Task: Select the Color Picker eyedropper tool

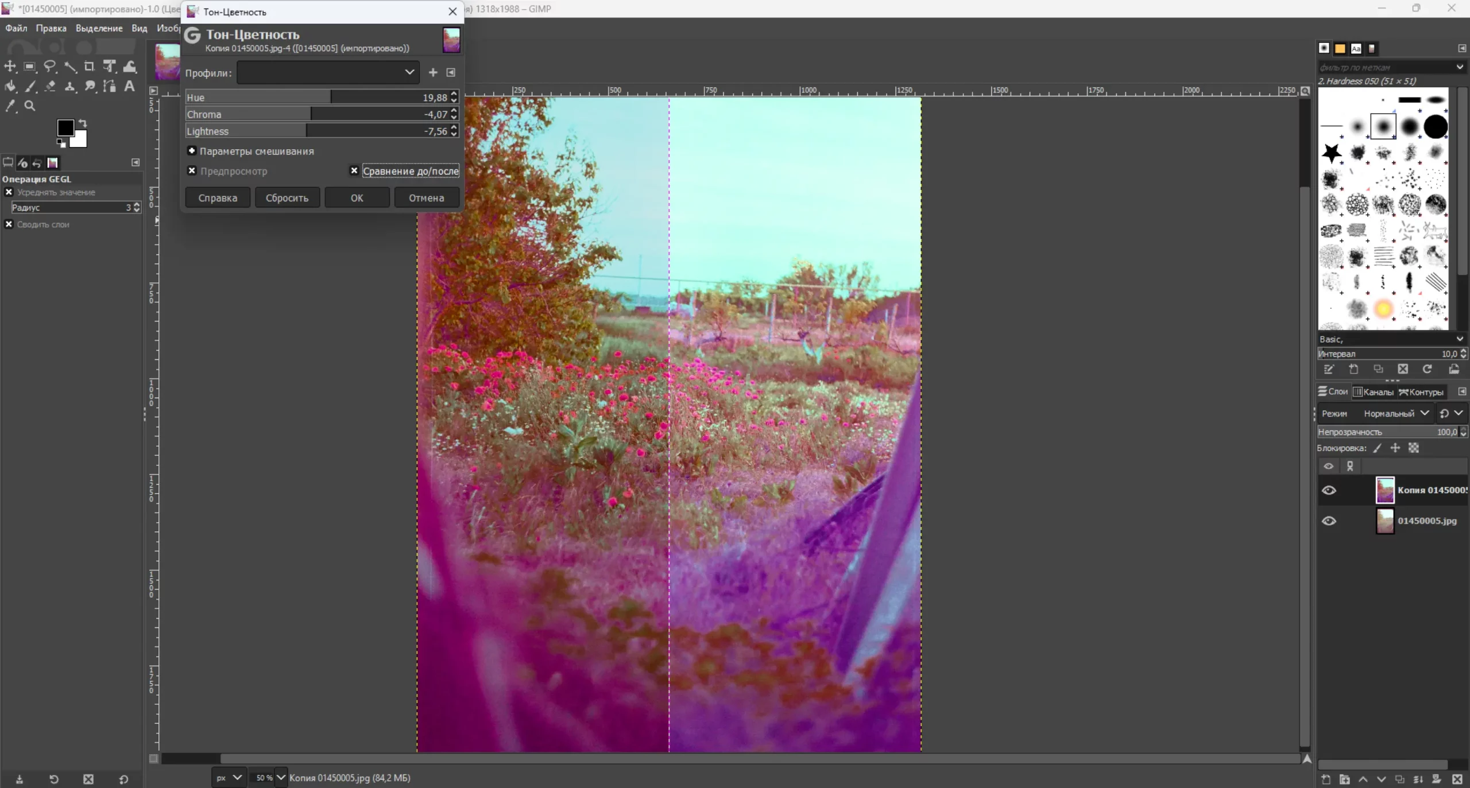Action: point(10,106)
